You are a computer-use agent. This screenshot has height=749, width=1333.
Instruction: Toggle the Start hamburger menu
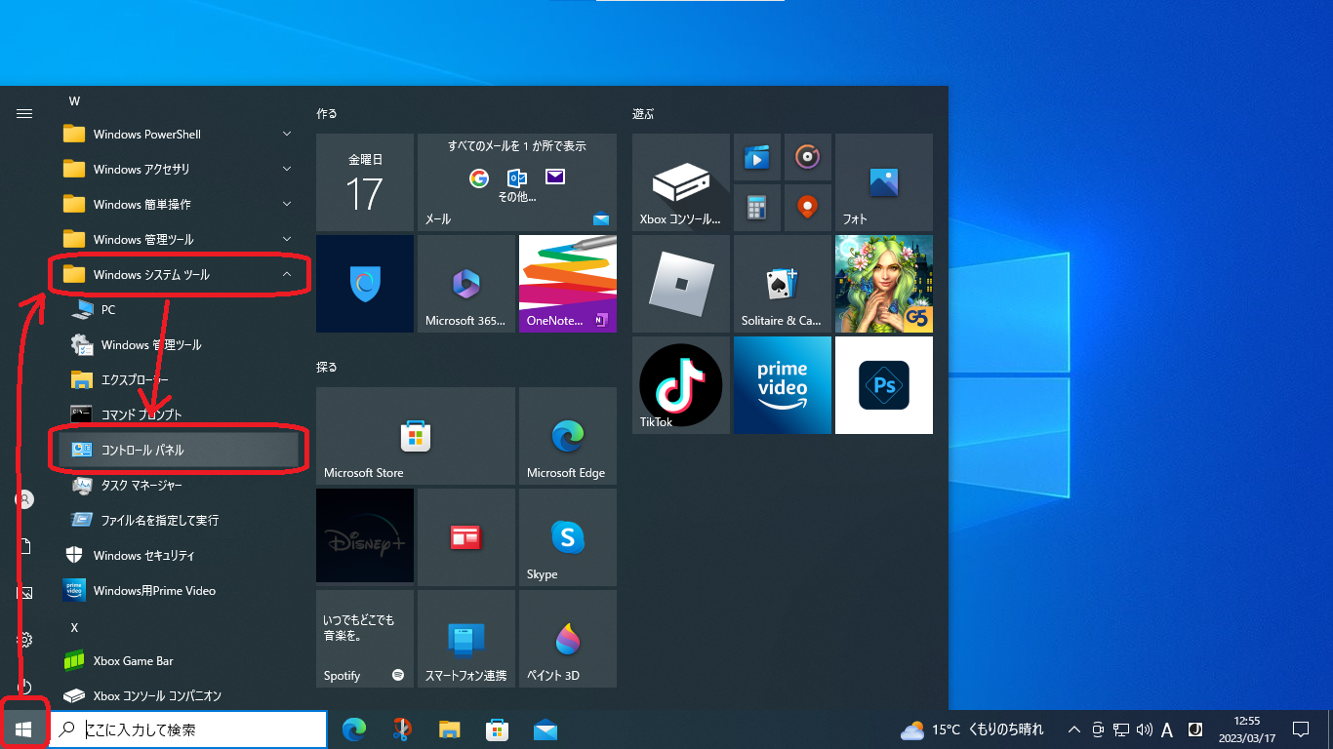click(x=24, y=114)
